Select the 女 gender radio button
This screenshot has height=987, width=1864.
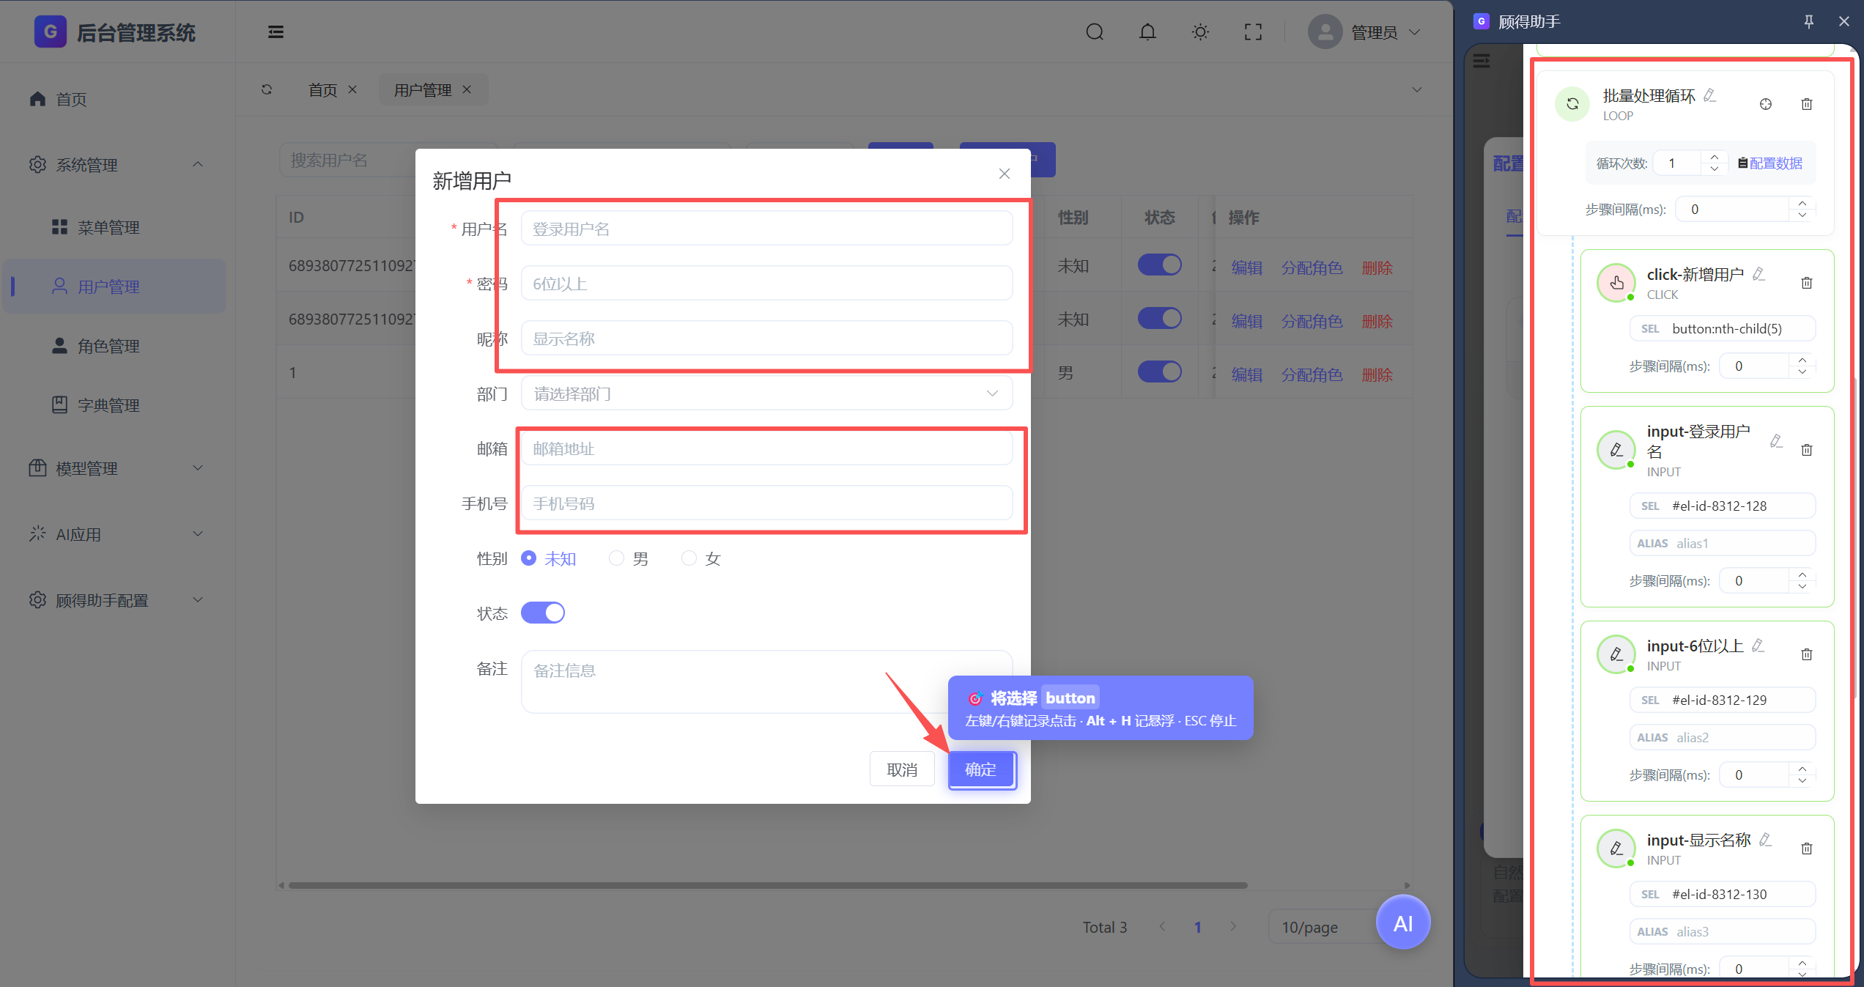click(689, 558)
